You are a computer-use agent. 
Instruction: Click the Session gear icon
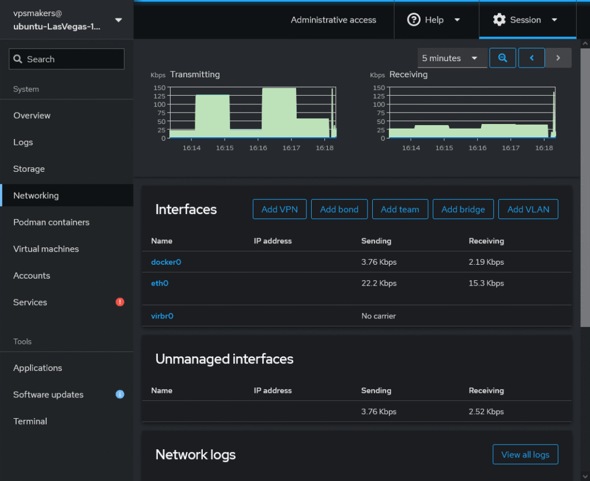coord(499,20)
